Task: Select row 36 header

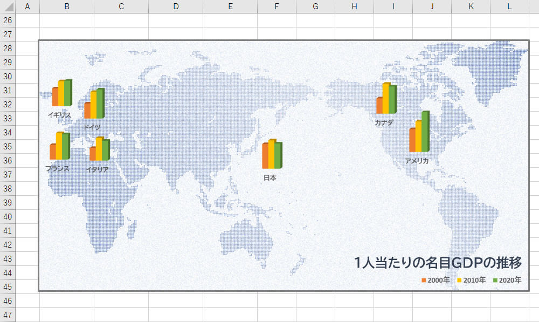Action: pos(8,161)
